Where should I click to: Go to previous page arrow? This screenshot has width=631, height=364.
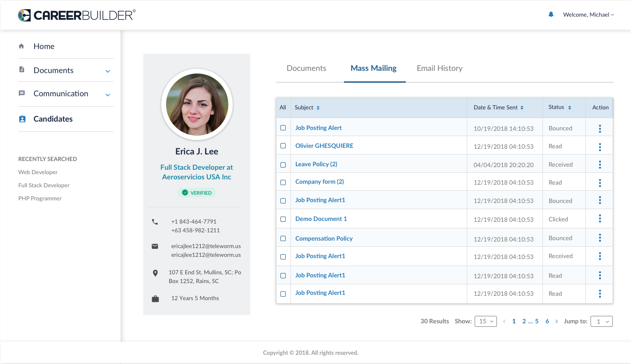pos(504,321)
